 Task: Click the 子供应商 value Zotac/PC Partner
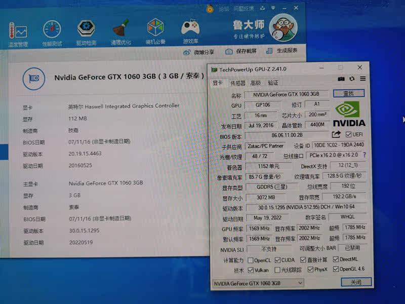(265, 146)
